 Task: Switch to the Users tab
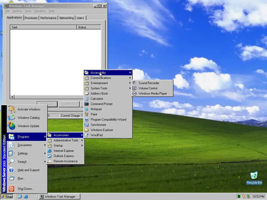pos(80,18)
